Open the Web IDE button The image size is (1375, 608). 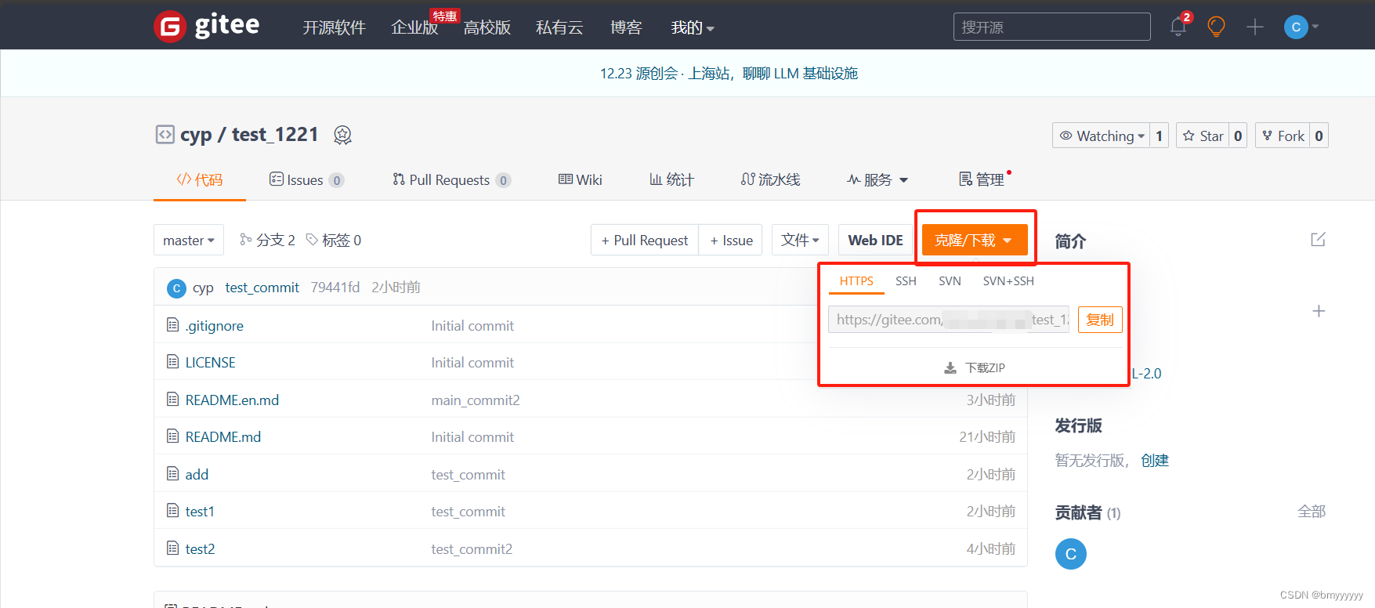875,240
